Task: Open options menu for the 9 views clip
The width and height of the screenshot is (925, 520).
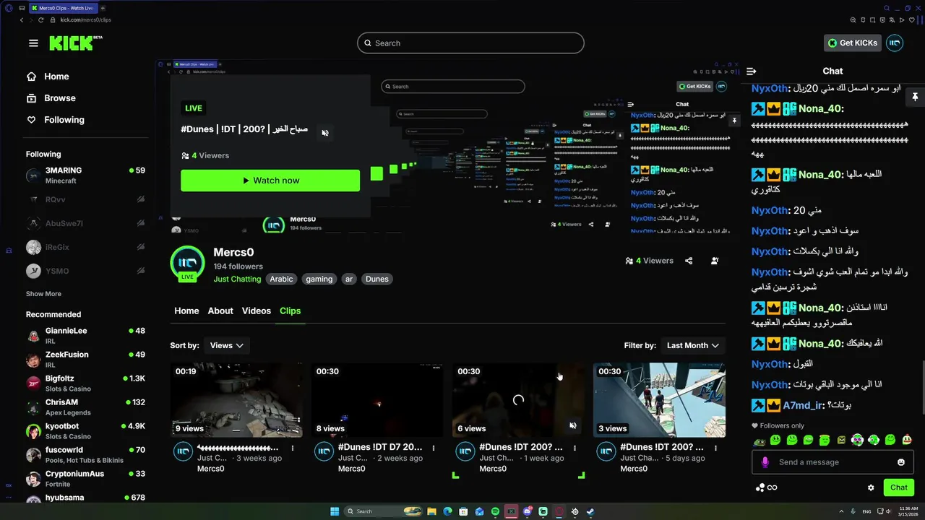Action: [293, 448]
